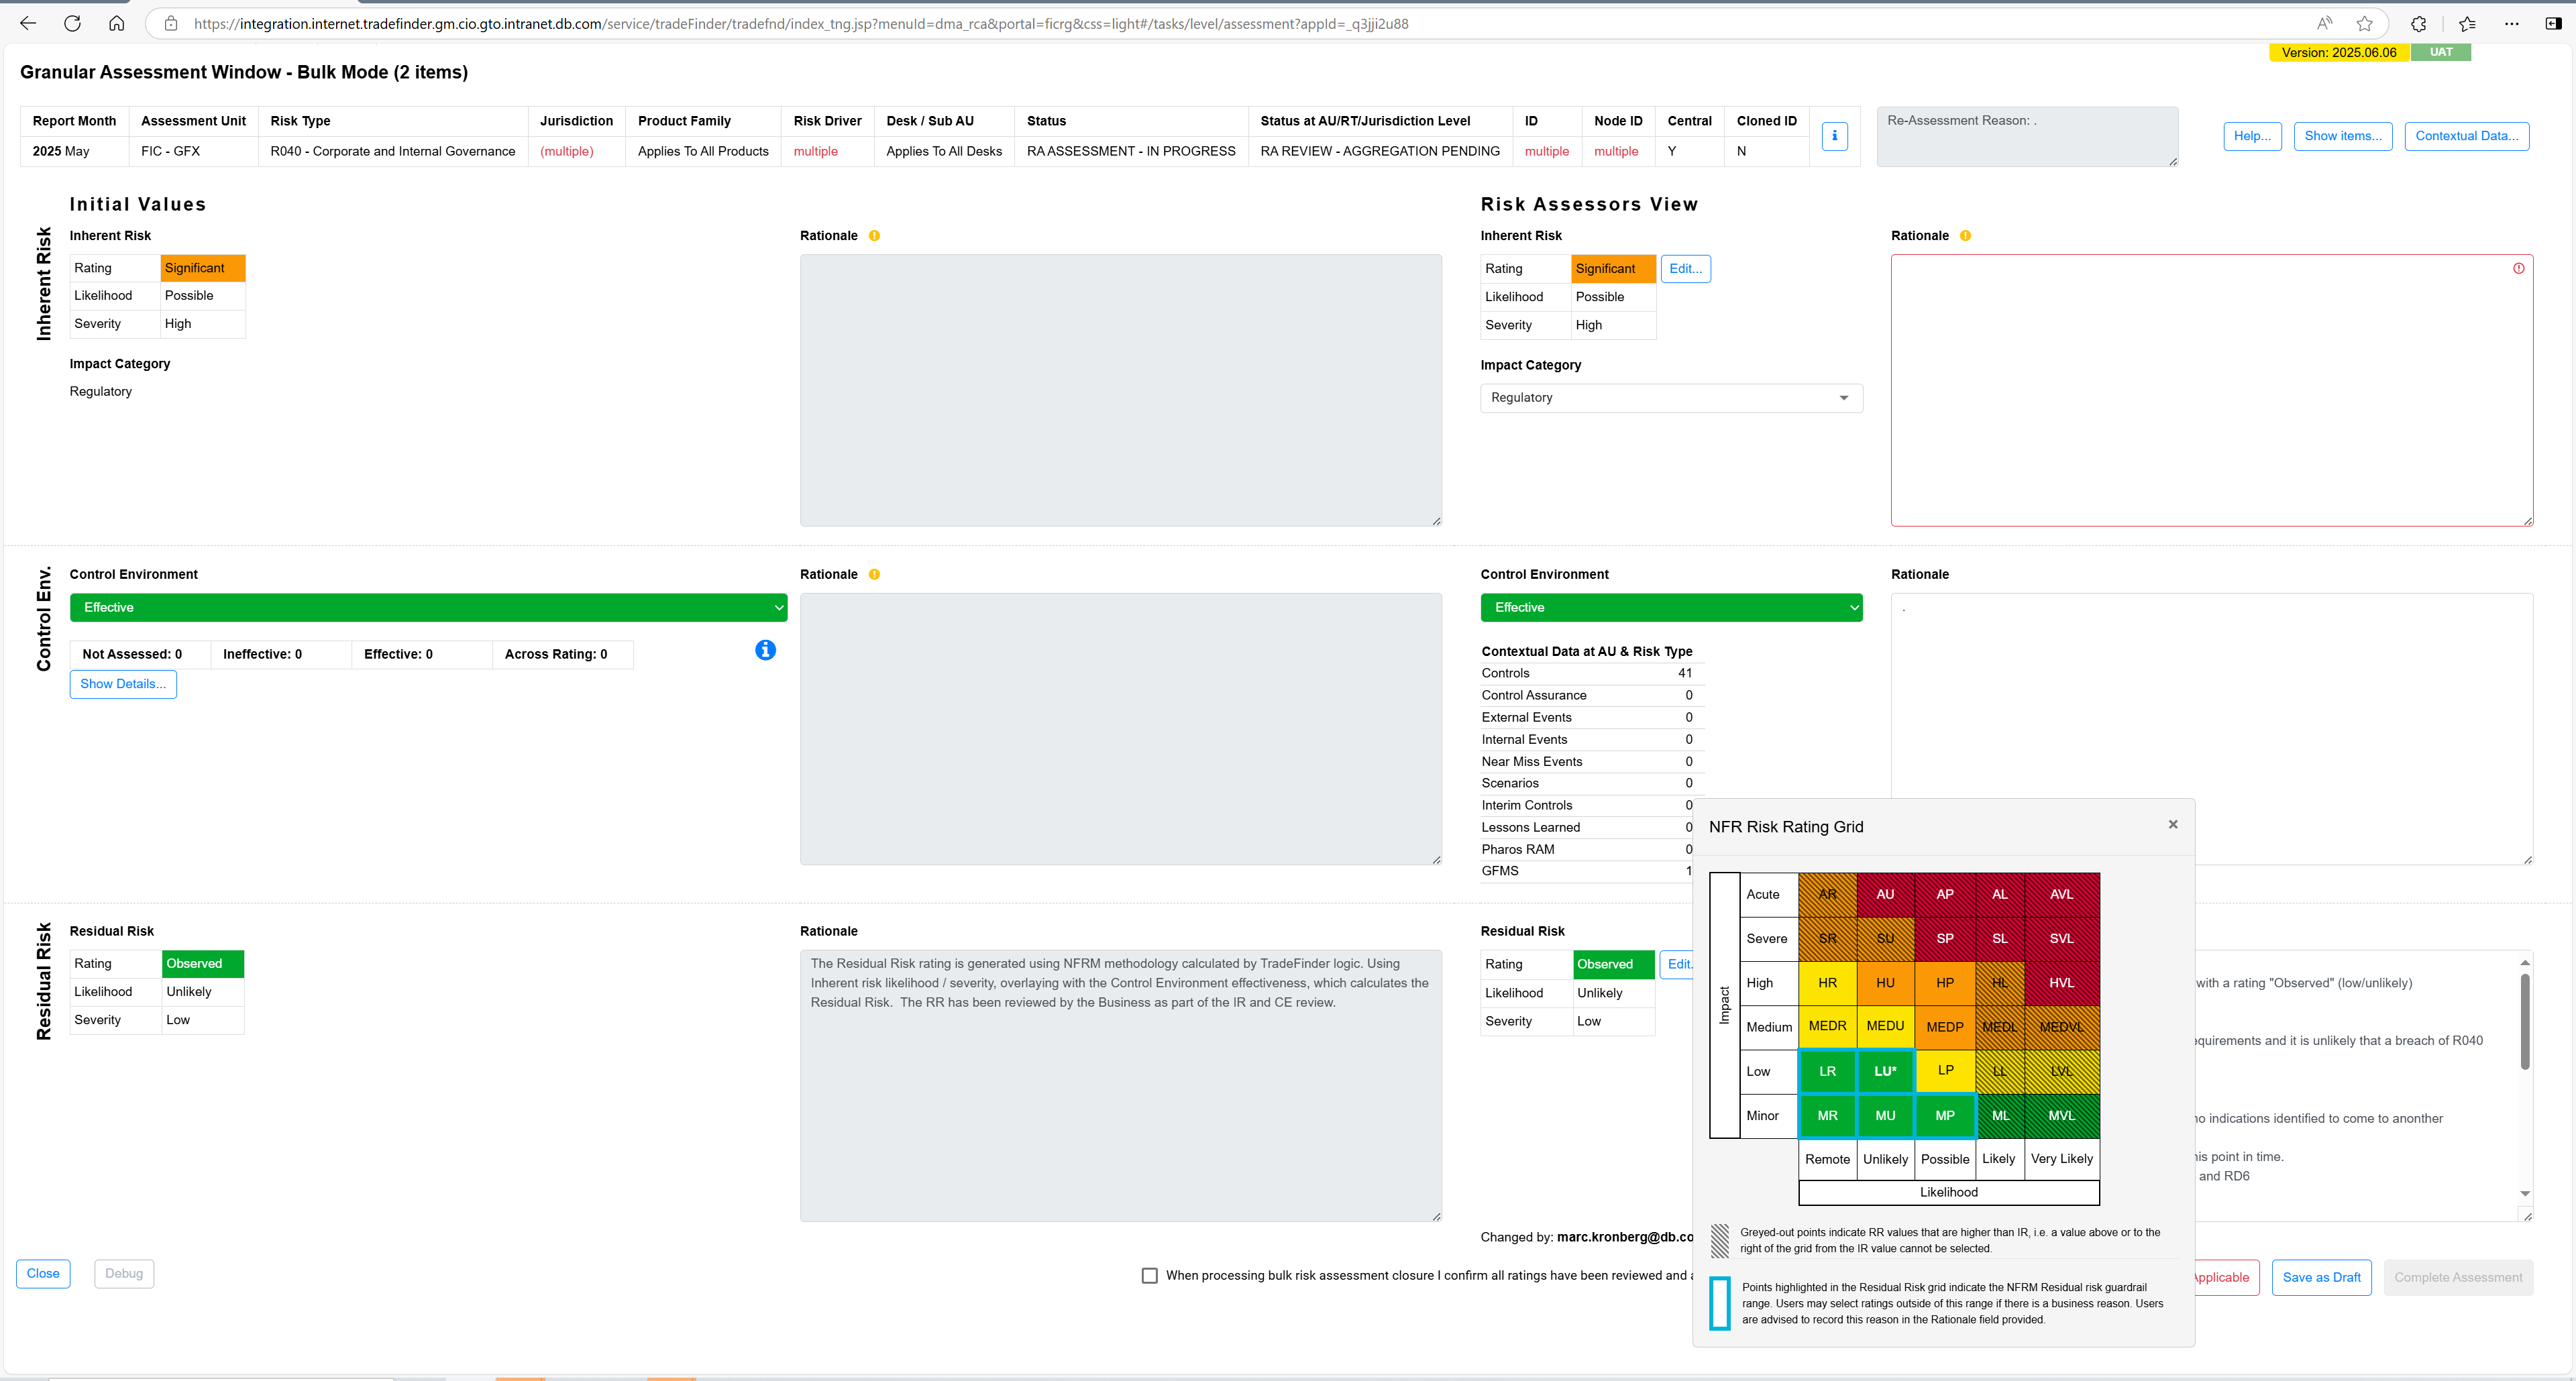Viewport: 2576px width, 1381px height.
Task: Click the blue info circle in Control Environment
Action: tap(765, 650)
